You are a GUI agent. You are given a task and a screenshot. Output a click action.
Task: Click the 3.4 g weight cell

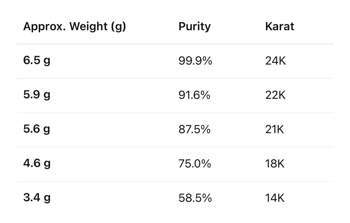37,198
